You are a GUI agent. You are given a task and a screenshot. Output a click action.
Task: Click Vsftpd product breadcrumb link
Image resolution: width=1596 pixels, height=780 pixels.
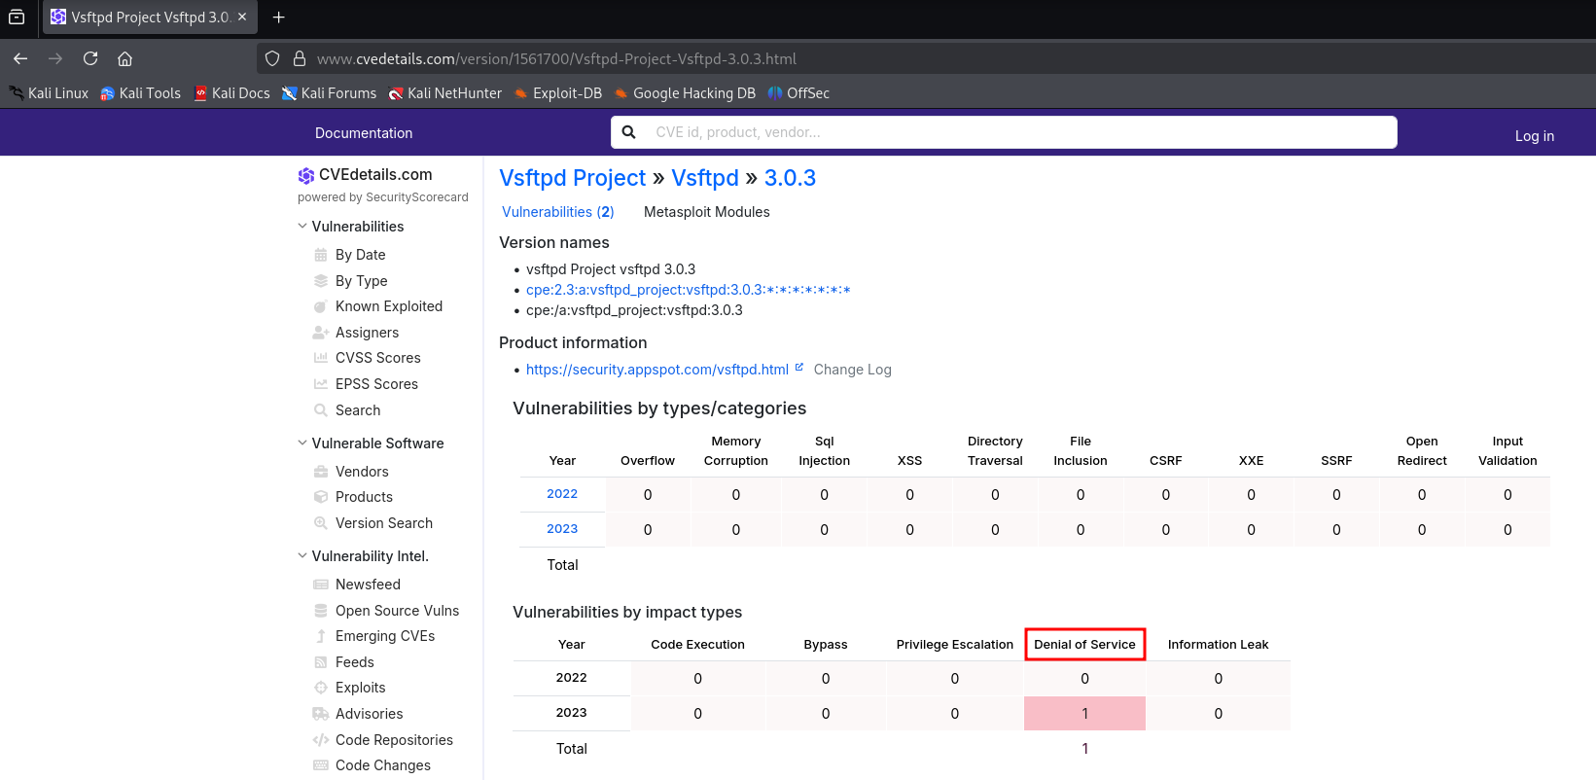(x=705, y=178)
